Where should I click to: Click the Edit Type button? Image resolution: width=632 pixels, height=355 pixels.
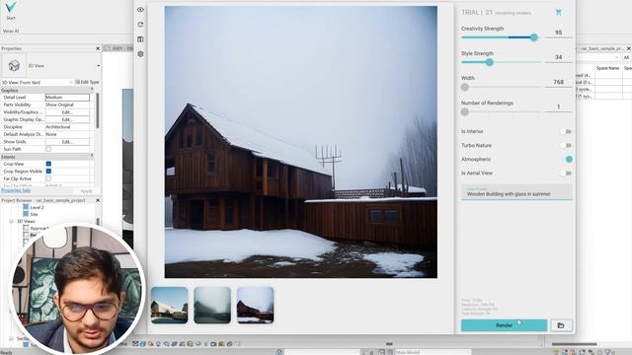click(87, 82)
